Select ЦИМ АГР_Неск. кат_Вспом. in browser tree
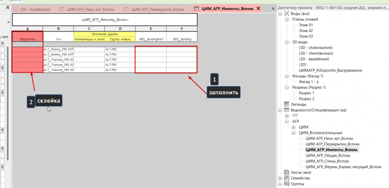Viewport: 389px width, 188px height. (x=330, y=138)
